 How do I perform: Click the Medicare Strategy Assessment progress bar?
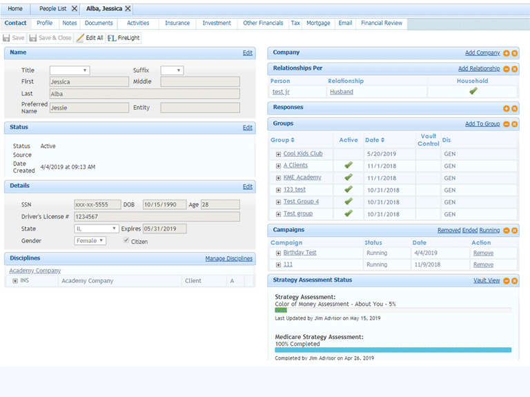pyautogui.click(x=393, y=350)
